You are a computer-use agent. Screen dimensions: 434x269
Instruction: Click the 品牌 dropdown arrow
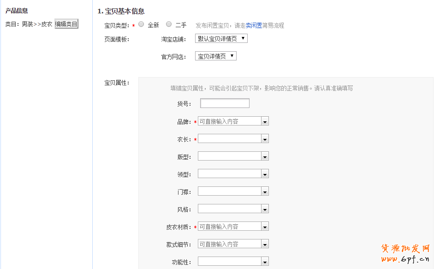(265, 121)
